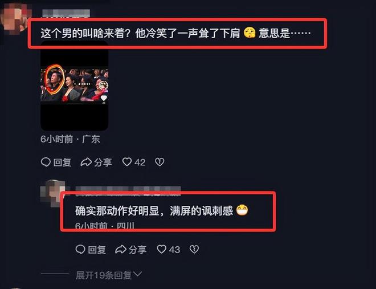The height and width of the screenshot is (289, 376).
Task: Select the comment text starting with 这个男的叫啥来着
Action: pos(176,33)
